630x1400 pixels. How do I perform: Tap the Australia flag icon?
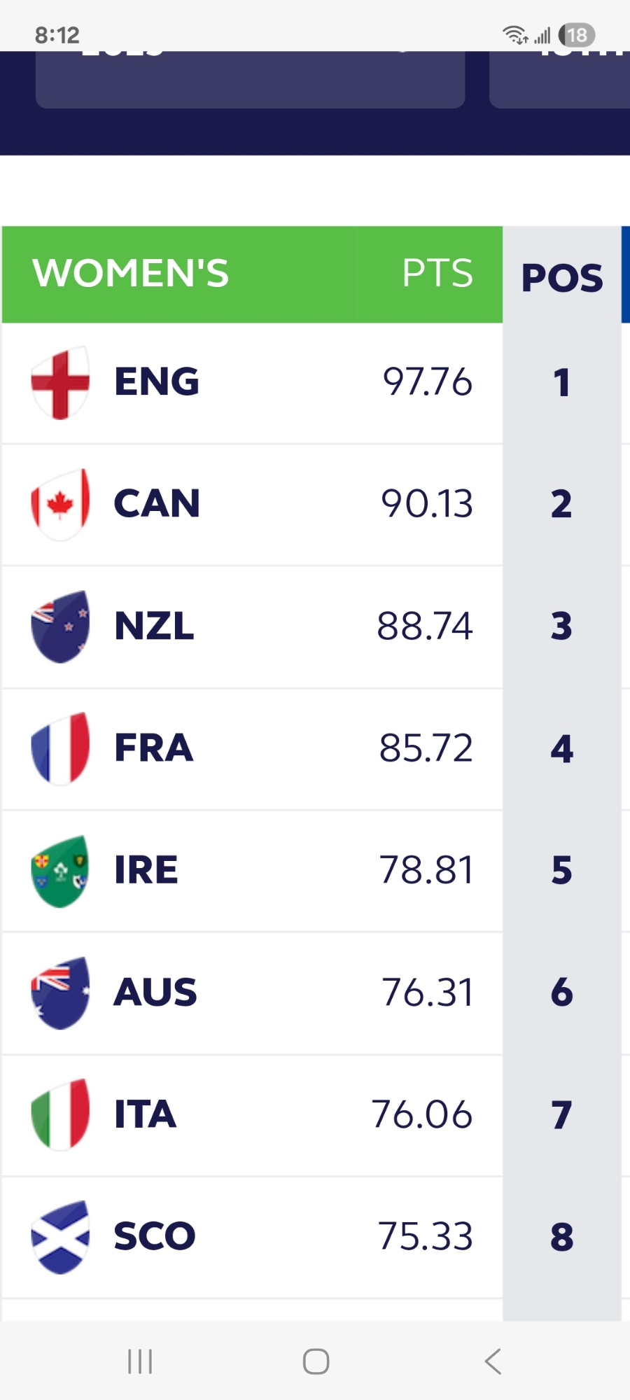(60, 993)
